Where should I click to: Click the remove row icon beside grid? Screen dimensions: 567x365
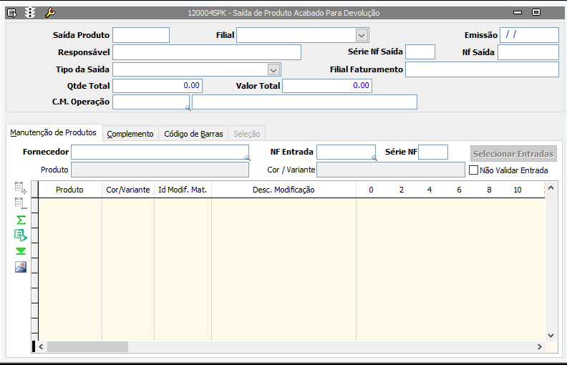21,204
